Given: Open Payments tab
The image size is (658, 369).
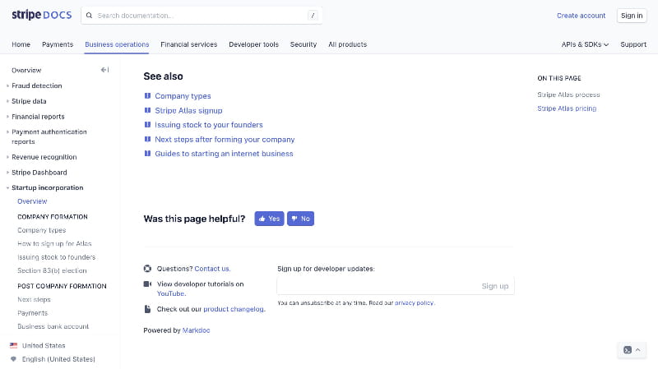Looking at the screenshot, I should click(x=58, y=44).
